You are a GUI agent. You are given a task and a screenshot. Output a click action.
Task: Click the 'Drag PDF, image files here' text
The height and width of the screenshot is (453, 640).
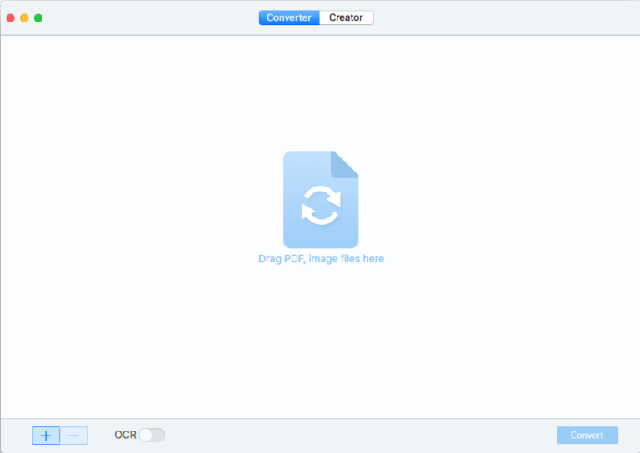321,259
